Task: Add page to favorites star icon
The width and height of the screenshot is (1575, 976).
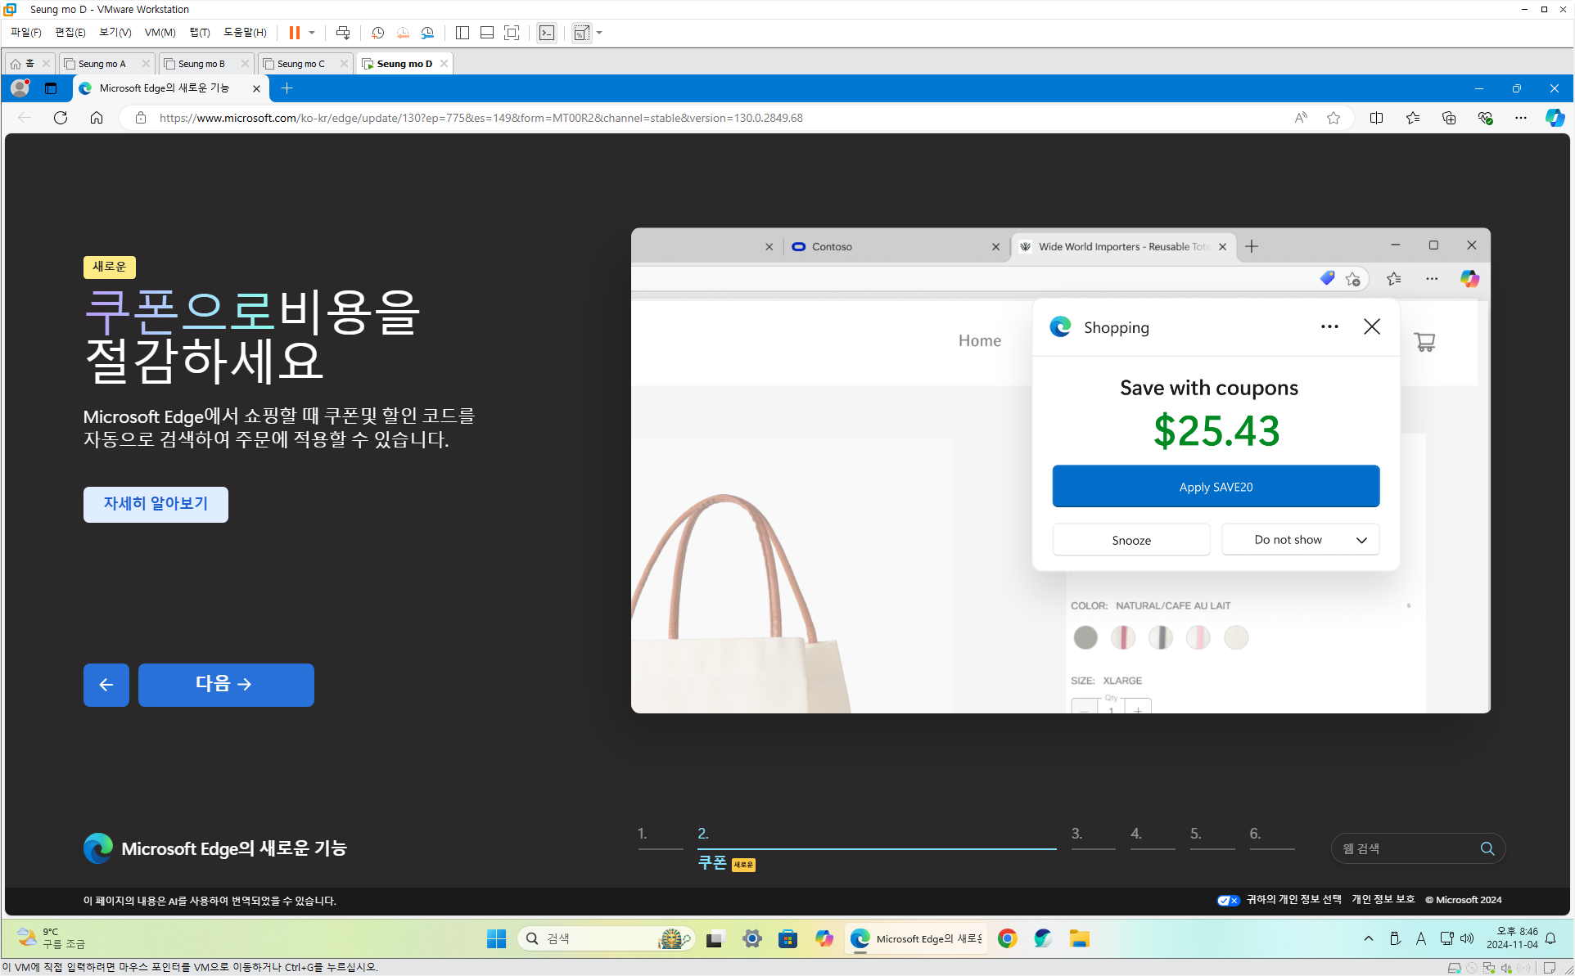Action: [1334, 118]
